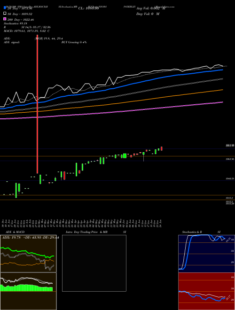Click the date axis labels under the candles
235x310 pixels.
(82, 223)
